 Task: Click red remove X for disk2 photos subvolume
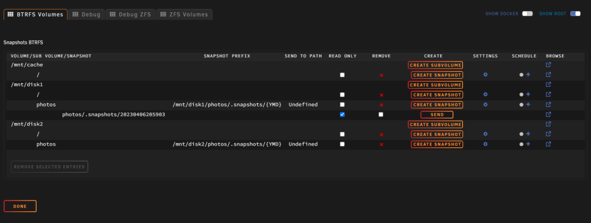tap(381, 144)
